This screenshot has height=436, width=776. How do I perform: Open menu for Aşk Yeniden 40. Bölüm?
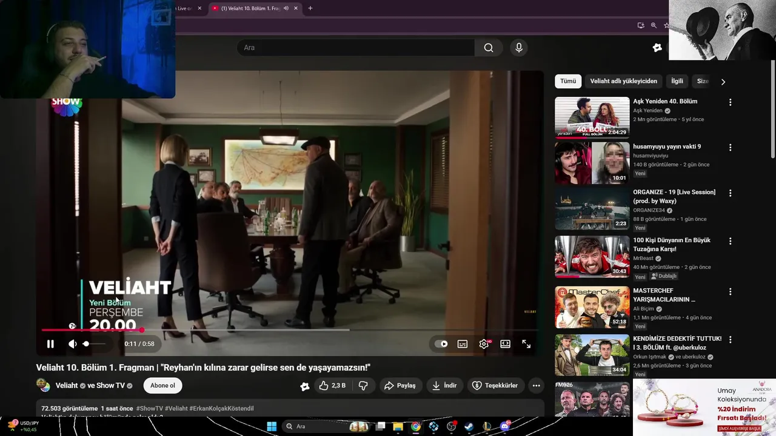click(x=730, y=102)
